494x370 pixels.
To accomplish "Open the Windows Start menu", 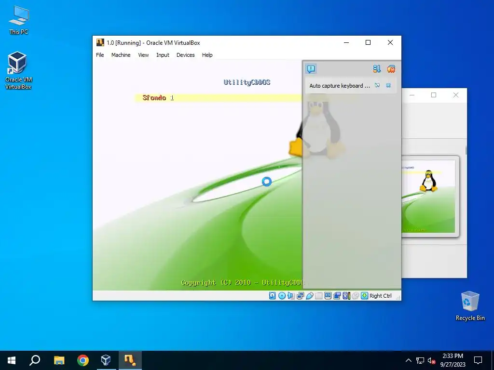I will coord(12,360).
